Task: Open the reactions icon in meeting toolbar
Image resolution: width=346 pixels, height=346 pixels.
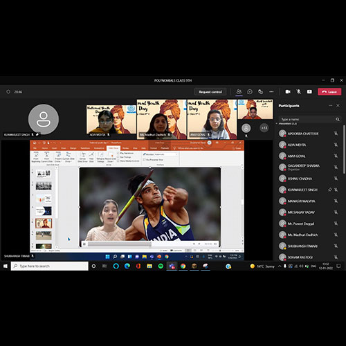Action: click(x=260, y=92)
